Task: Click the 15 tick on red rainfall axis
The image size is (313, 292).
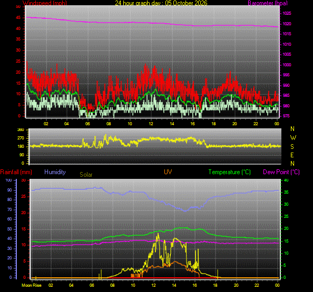Action: pyautogui.click(x=24, y=229)
